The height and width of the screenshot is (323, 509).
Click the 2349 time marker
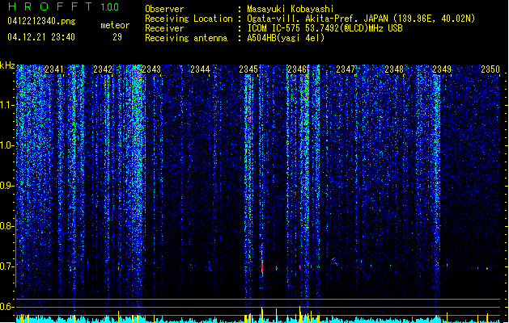point(442,69)
